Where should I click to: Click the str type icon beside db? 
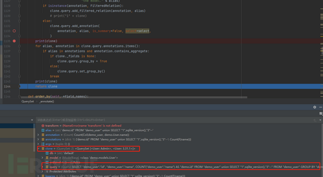47,153
